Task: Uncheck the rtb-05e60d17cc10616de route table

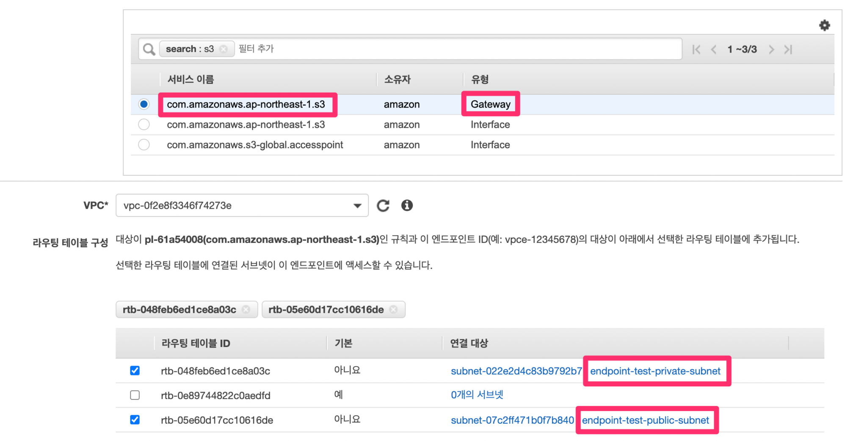Action: [135, 420]
